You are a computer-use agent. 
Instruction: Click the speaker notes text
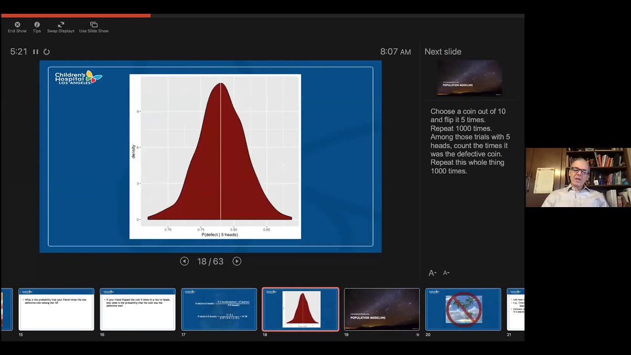470,141
